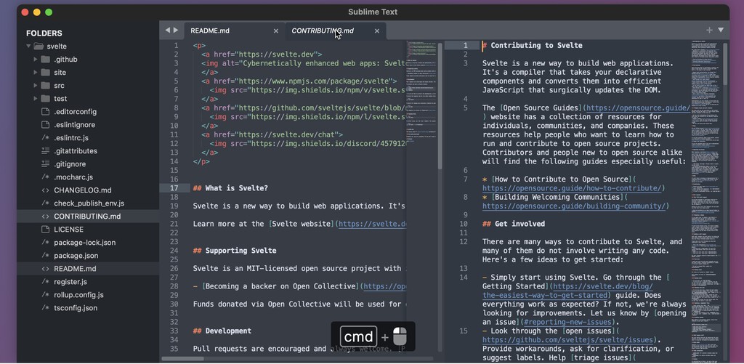
Task: Click the .github folder icon
Action: [46, 60]
